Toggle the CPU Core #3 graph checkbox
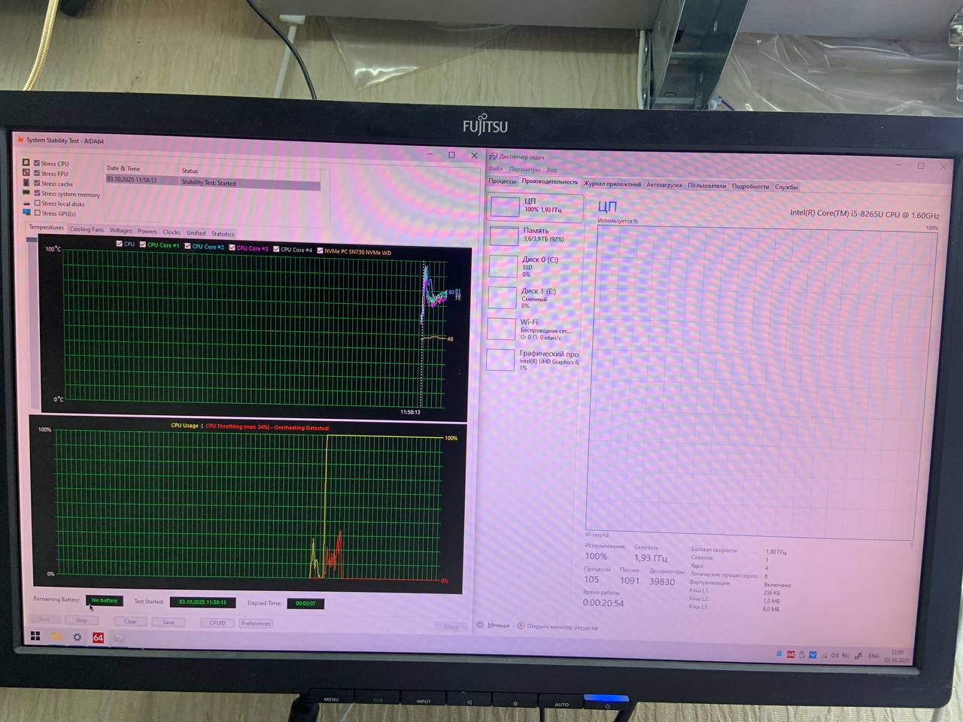The height and width of the screenshot is (722, 963). click(x=232, y=247)
